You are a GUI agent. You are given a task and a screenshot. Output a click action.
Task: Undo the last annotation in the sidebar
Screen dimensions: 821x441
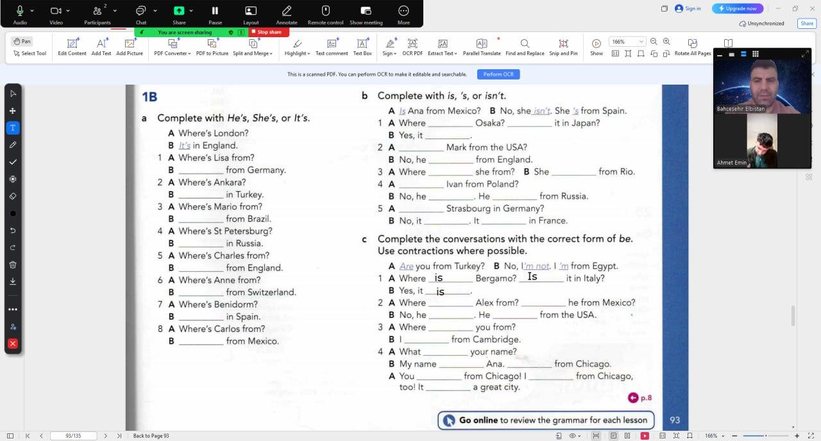(x=13, y=230)
